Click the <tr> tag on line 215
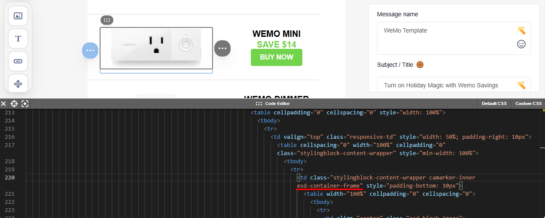Screen dimensions: 545x218 click(x=271, y=129)
